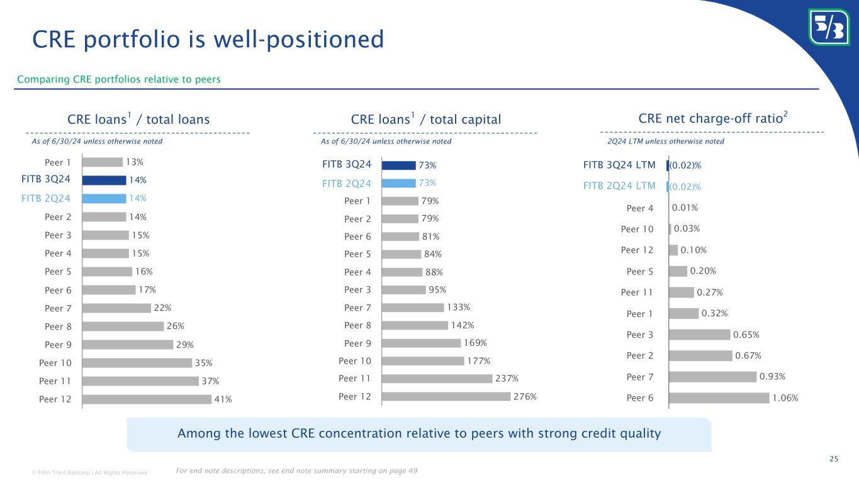Select the Peer 7 0.93% bar
859x483 pixels.
pyautogui.click(x=712, y=377)
